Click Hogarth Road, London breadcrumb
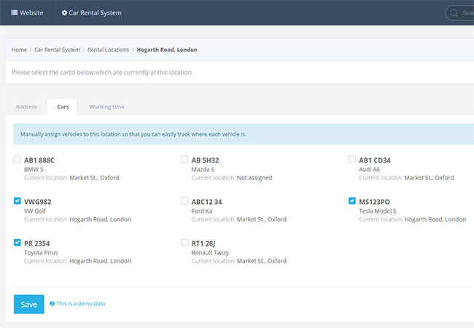This screenshot has height=328, width=474. 167,50
